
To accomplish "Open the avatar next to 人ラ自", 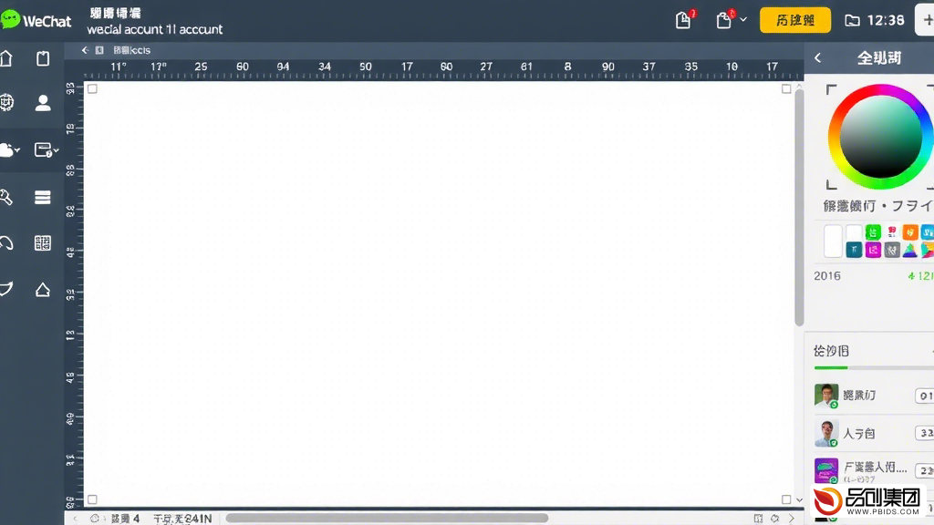I will (x=826, y=433).
